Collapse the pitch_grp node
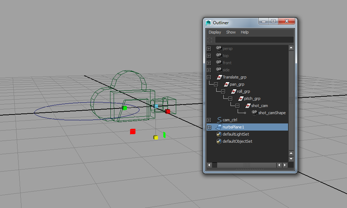The image size is (347, 208). point(230,98)
